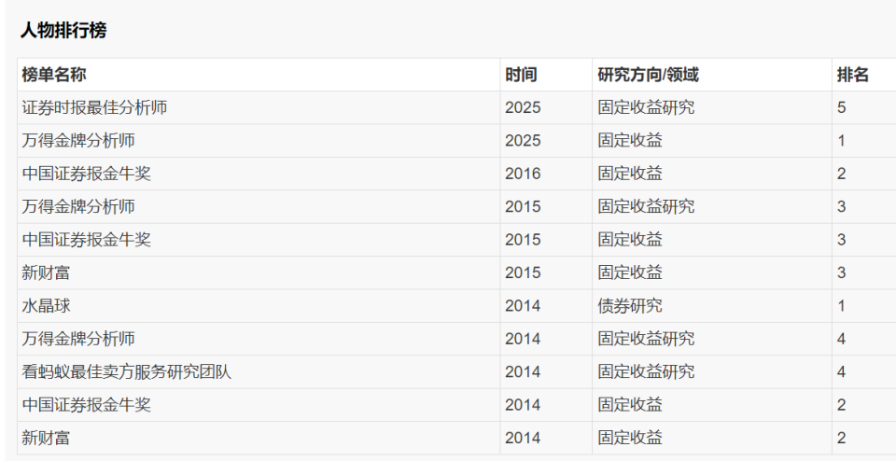896x461 pixels.
Task: Select the 水晶球 ranking row name
Action: 47,305
